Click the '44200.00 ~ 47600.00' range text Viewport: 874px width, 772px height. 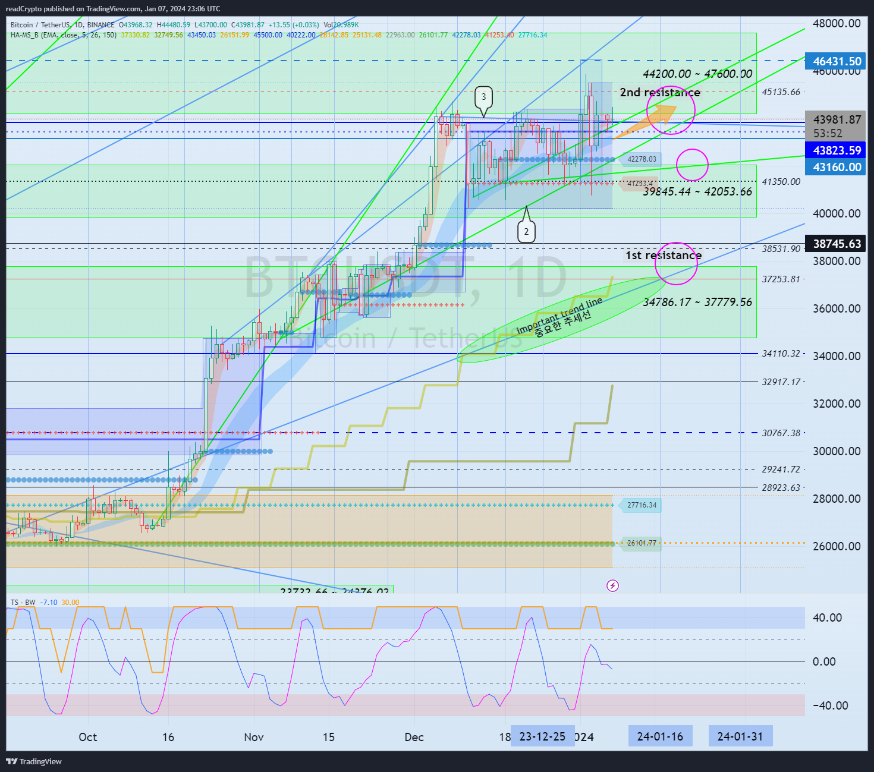coord(697,74)
